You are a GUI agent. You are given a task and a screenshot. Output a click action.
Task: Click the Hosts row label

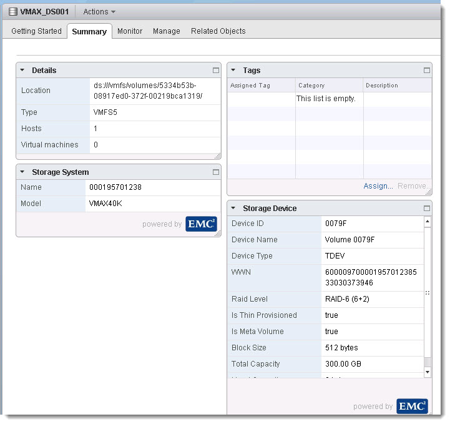[x=31, y=128]
